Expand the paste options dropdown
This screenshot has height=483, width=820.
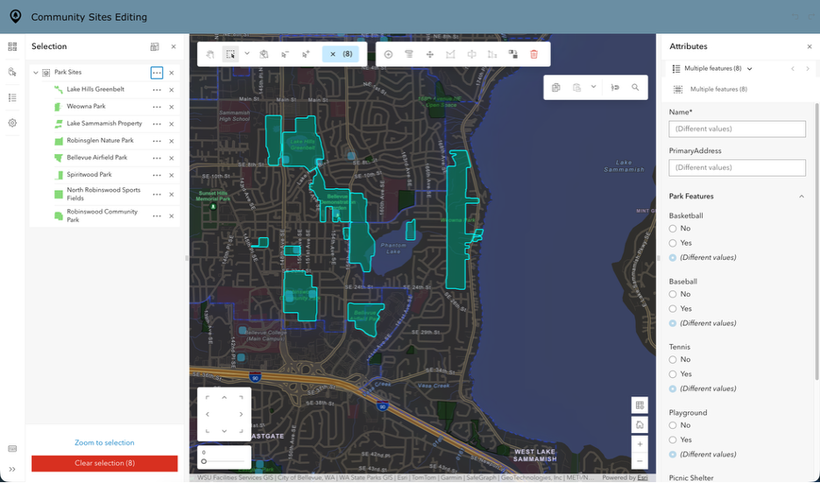pyautogui.click(x=594, y=87)
